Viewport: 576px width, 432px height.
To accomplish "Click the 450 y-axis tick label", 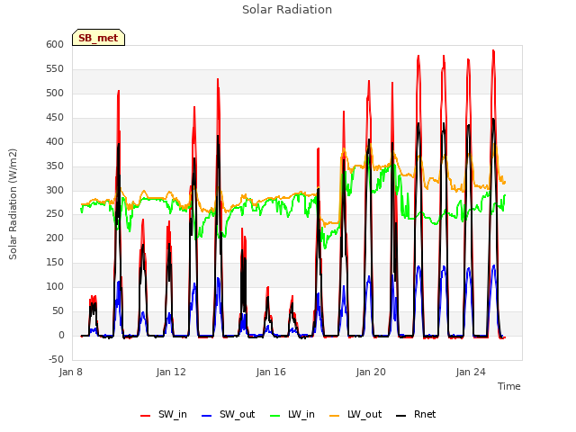I will [x=55, y=117].
